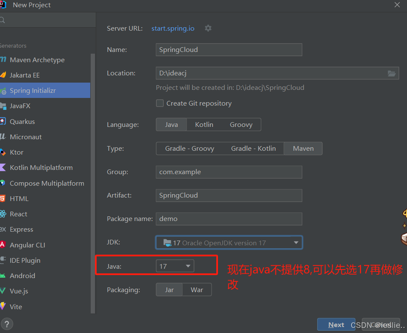
Task: Click the generators list scrollbar
Action: pos(93,183)
